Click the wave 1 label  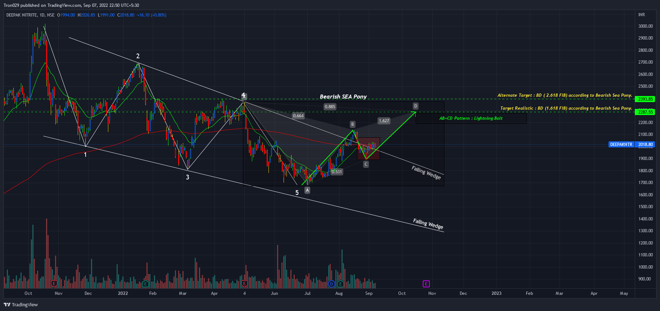coord(85,155)
